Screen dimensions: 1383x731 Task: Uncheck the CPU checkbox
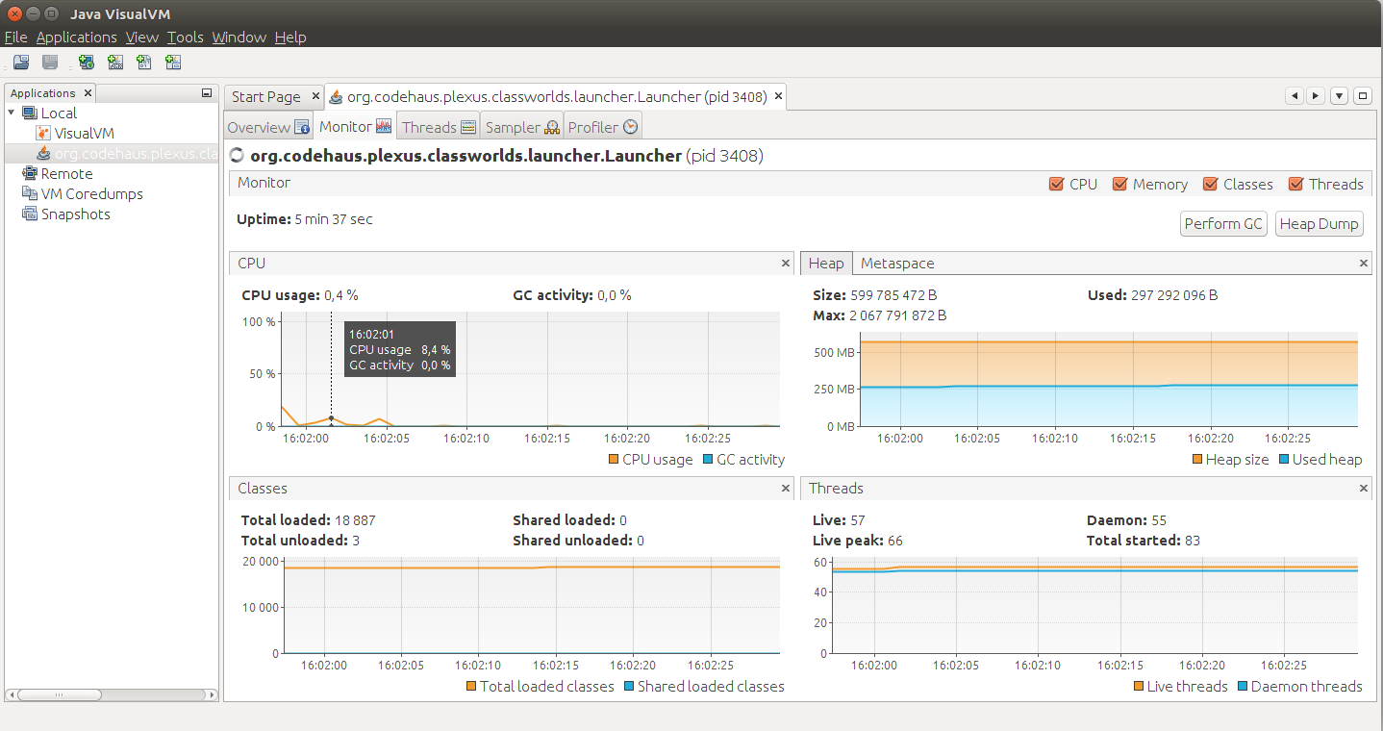pyautogui.click(x=1056, y=185)
